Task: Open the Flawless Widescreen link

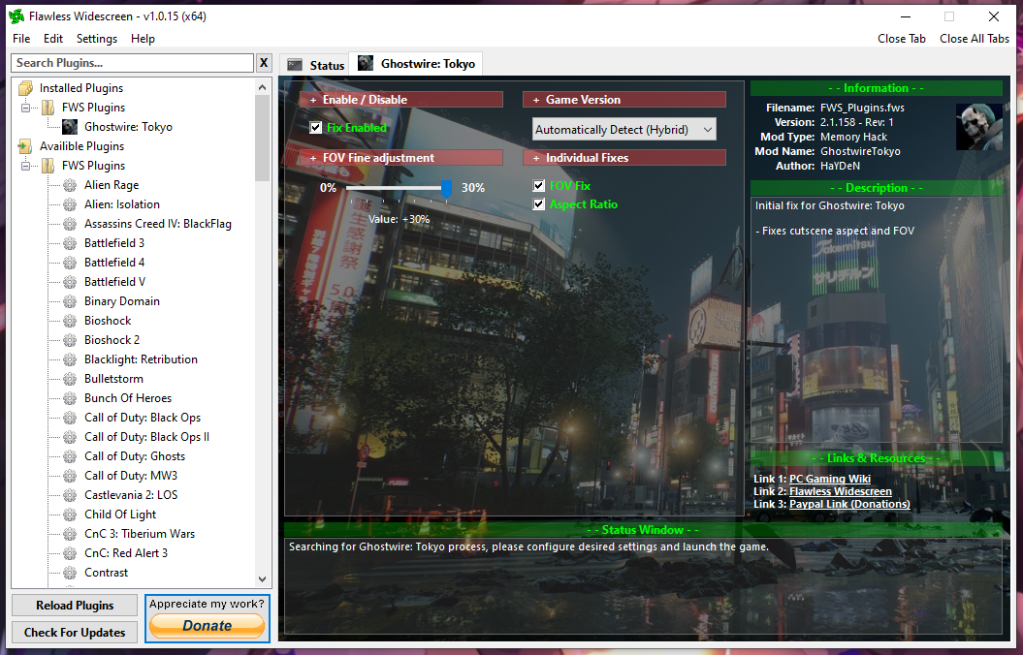Action: pos(841,491)
